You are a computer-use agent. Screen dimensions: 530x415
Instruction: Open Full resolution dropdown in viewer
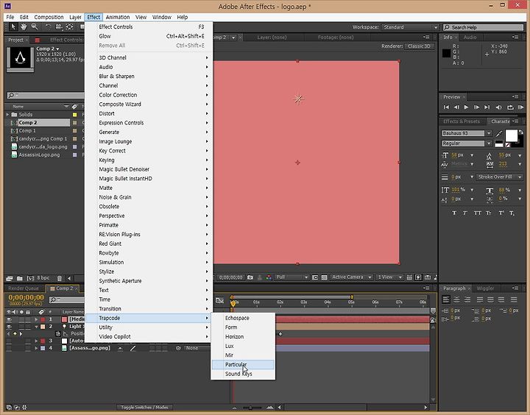291,277
